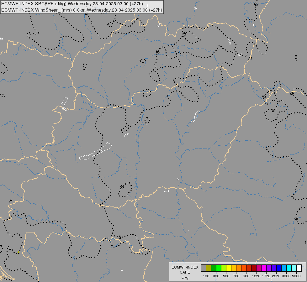
Task: Select the lime yellow-green legend swatch
Action: coord(224,268)
